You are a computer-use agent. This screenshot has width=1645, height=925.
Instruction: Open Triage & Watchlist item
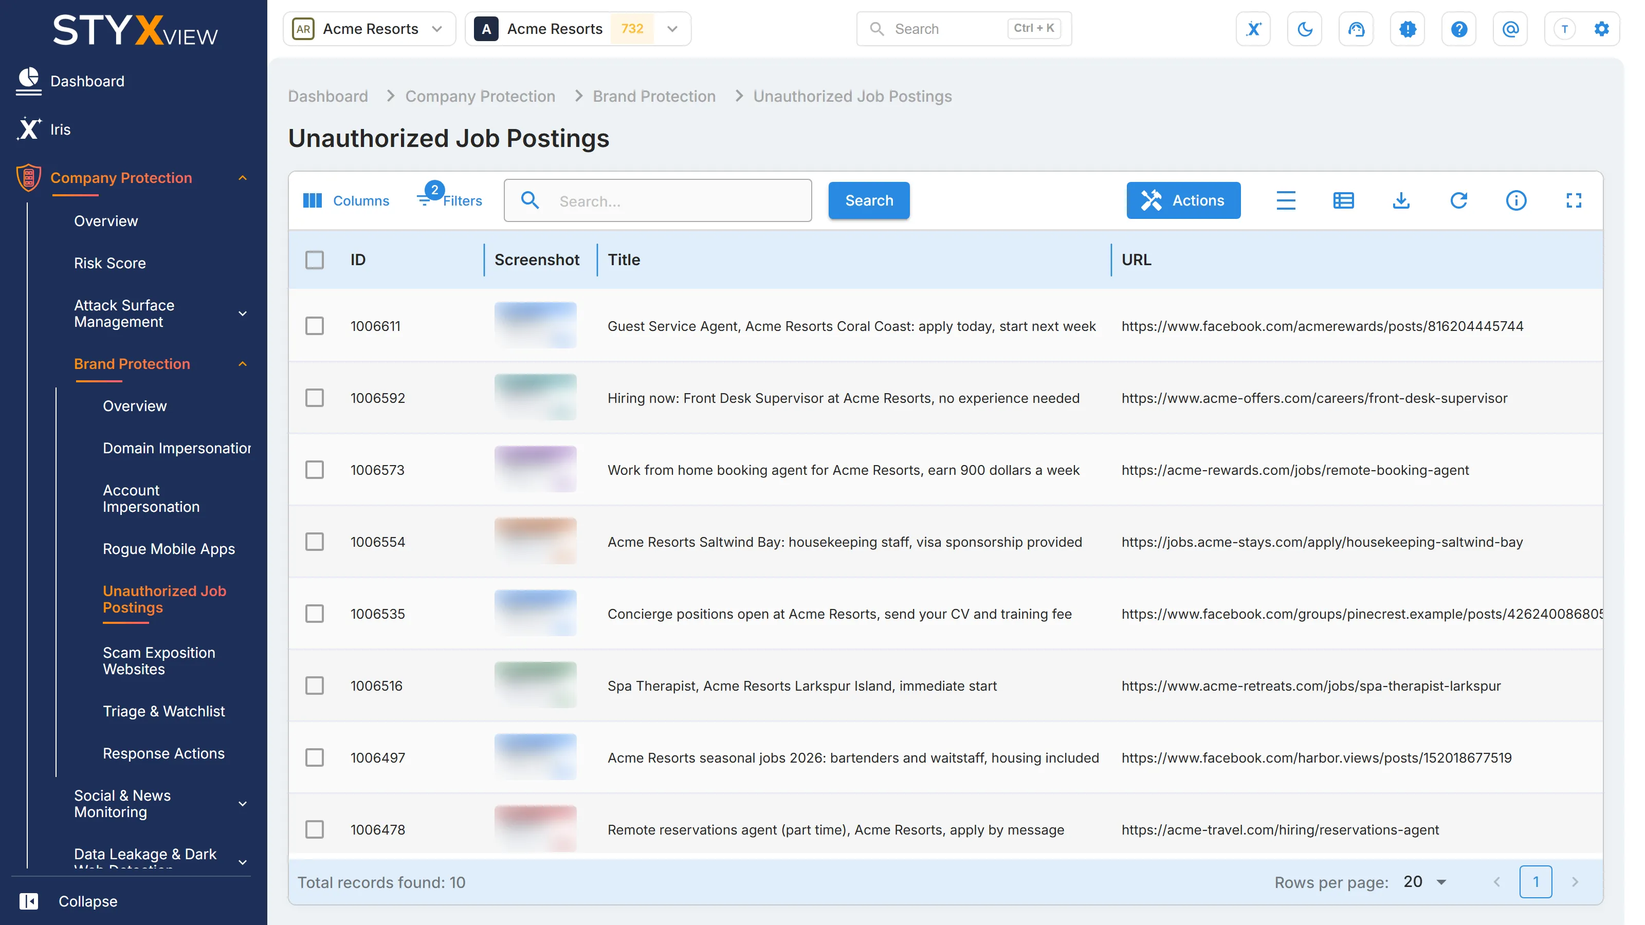(x=163, y=711)
